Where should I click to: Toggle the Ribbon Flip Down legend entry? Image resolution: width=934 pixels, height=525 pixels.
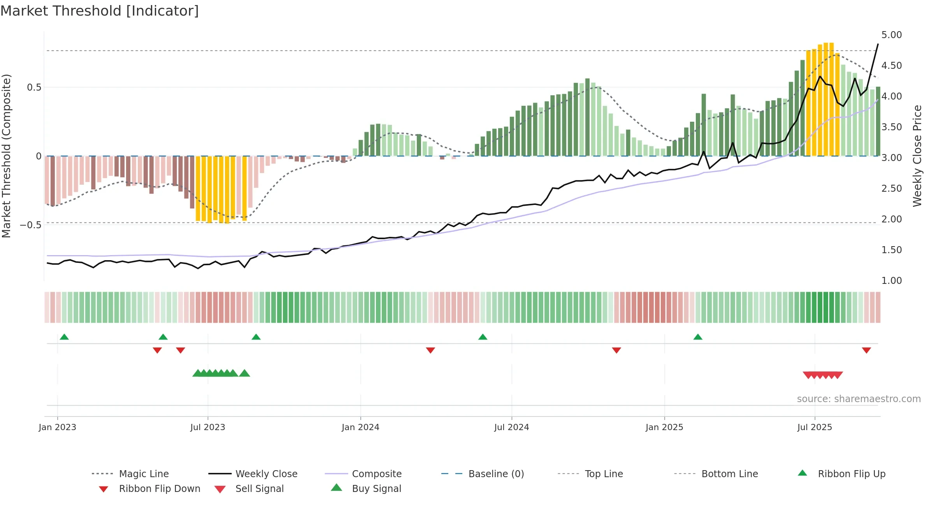point(149,488)
